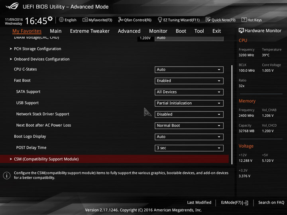Click Last Modified button

[199, 203]
